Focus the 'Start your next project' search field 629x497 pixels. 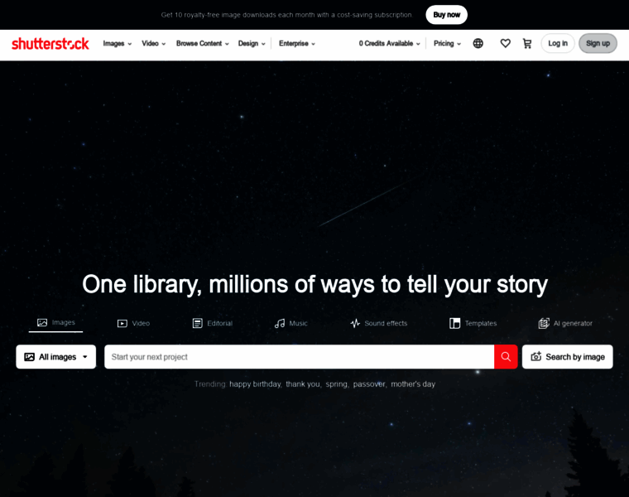pos(300,356)
